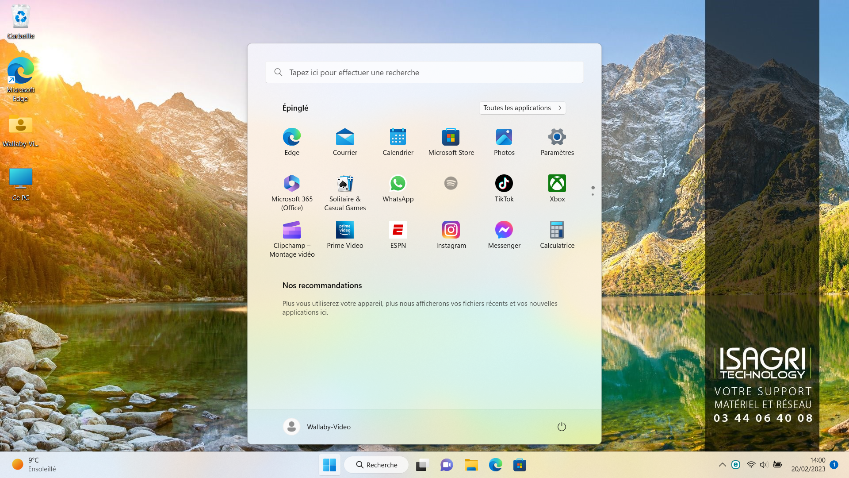Launch WhatsApp from pinned apps

(398, 189)
